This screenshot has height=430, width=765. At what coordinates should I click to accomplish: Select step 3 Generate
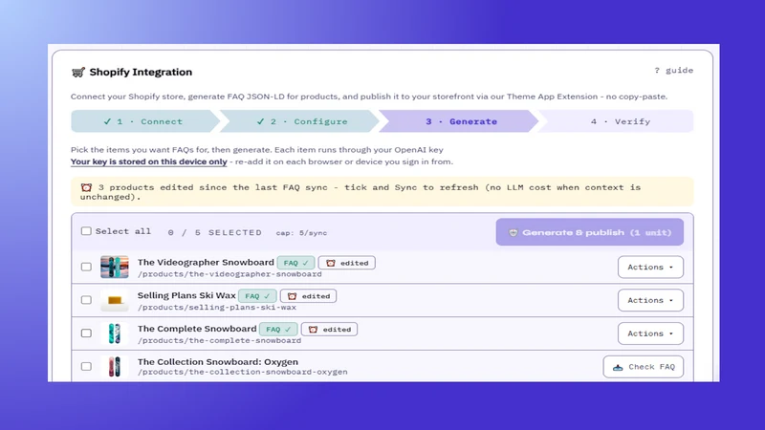pyautogui.click(x=461, y=121)
